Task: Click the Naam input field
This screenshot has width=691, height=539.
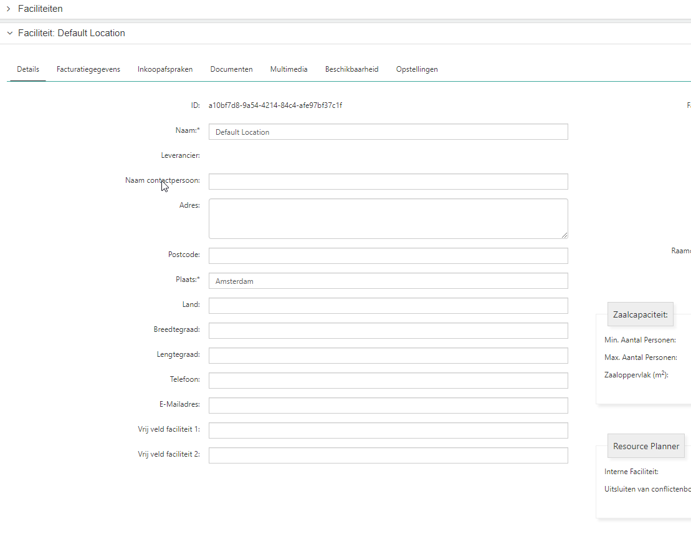Action: click(388, 132)
